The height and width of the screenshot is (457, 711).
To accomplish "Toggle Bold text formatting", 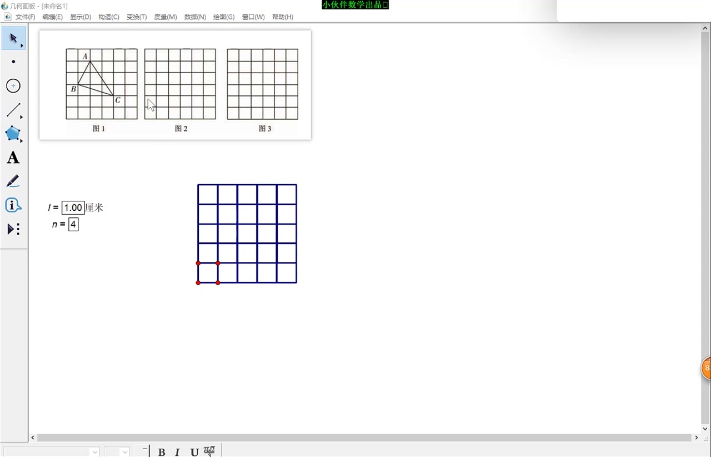I will pyautogui.click(x=162, y=452).
